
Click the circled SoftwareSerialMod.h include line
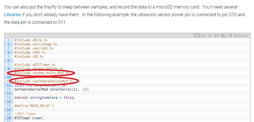point(44,81)
